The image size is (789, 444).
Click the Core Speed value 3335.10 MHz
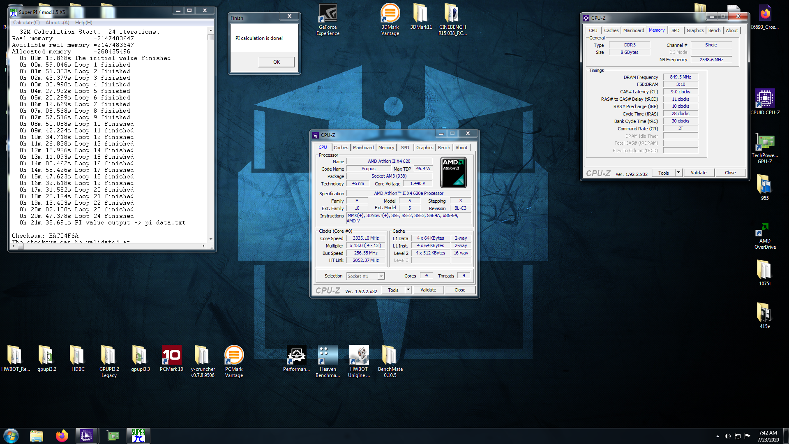[x=366, y=238]
